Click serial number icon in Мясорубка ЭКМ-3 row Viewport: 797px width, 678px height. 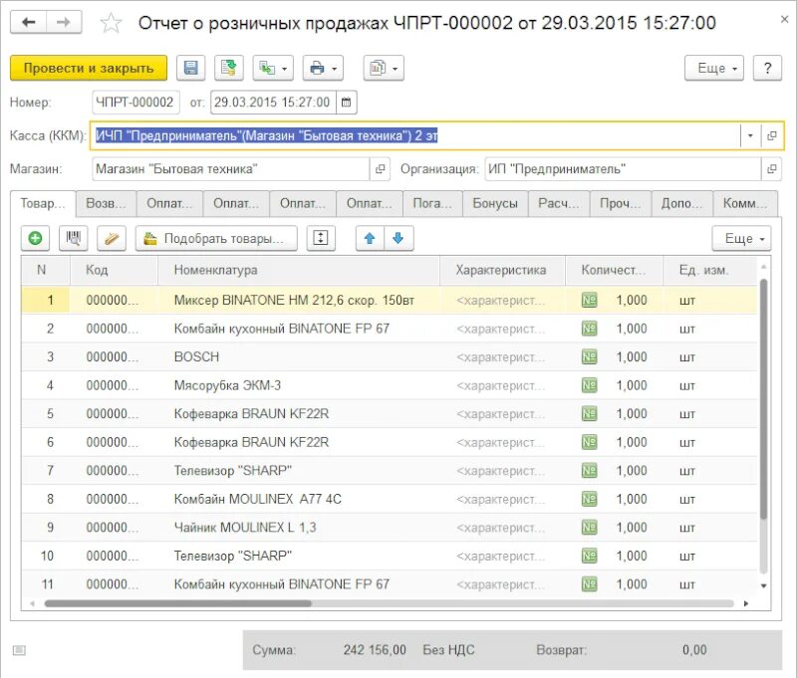pos(589,386)
